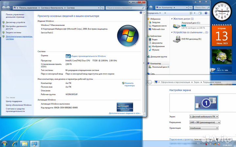Viewport: 236px width, 147px height.
Task: Open Action Center link under See also
Action: click(x=14, y=101)
